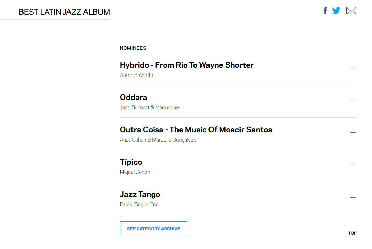
Task: Select the Típico album title
Action: pos(131,162)
